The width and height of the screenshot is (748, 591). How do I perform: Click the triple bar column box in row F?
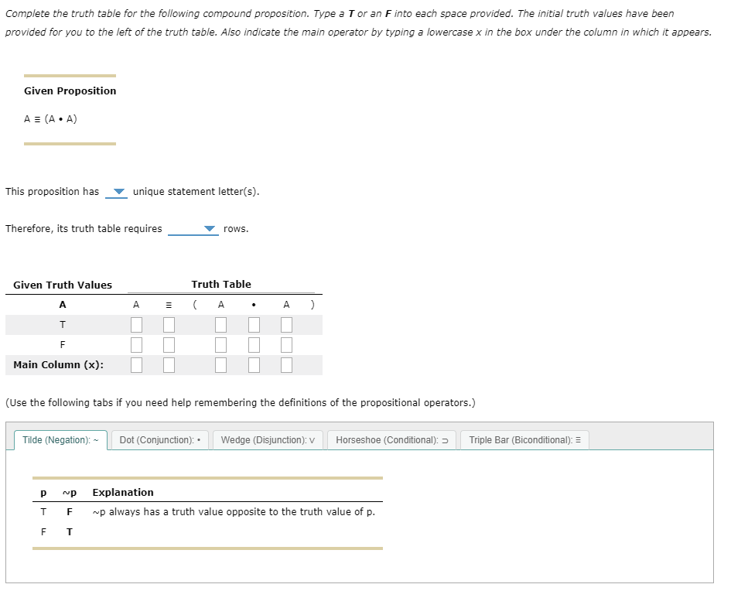coord(169,344)
